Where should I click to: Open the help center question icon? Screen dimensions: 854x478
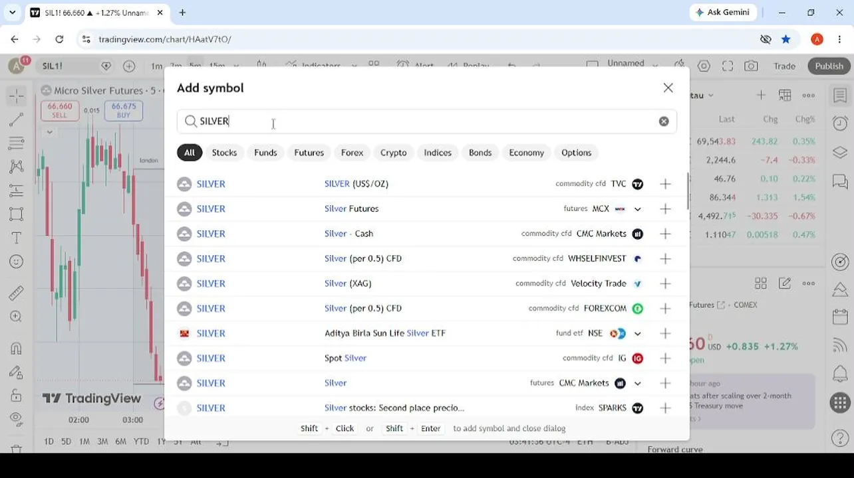840,438
